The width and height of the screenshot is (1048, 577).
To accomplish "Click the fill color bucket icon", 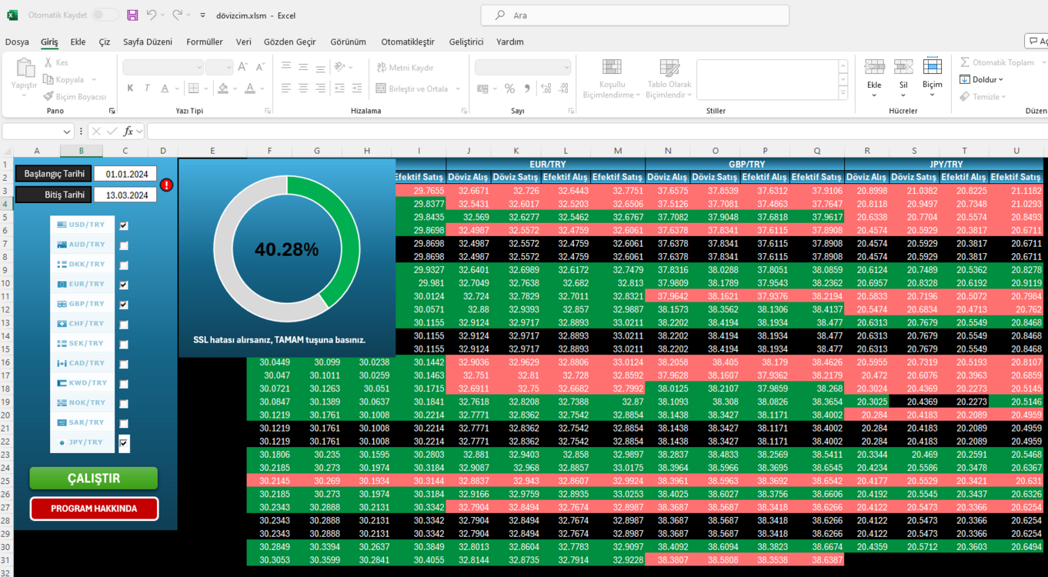I will (223, 88).
